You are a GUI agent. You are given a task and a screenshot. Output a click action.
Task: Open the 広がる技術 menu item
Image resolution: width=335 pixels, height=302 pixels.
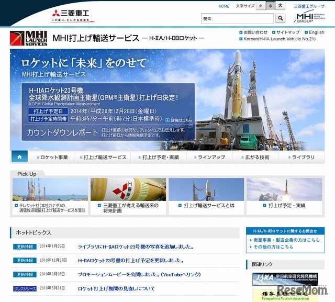[255, 158]
